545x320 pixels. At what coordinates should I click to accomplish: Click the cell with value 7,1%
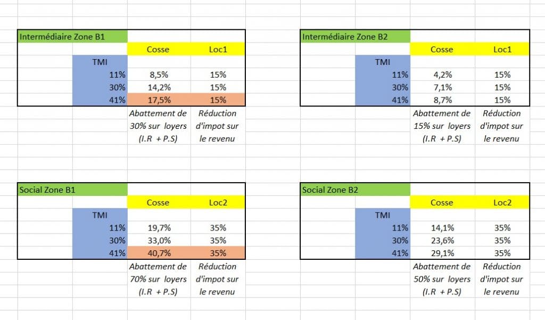(441, 87)
